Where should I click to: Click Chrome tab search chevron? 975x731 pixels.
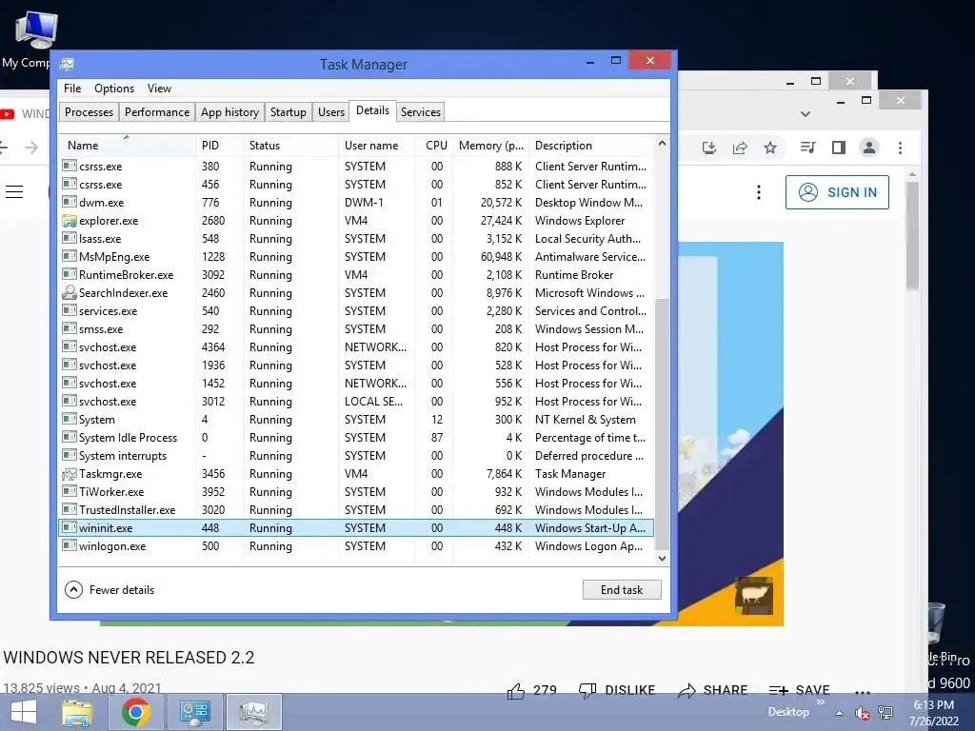806,114
